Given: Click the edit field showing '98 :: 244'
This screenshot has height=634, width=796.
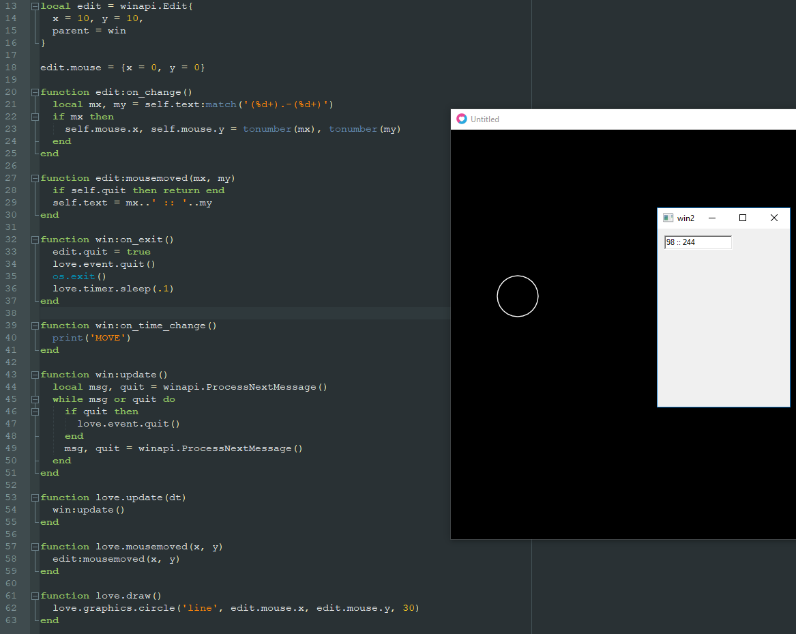Looking at the screenshot, I should (x=698, y=242).
